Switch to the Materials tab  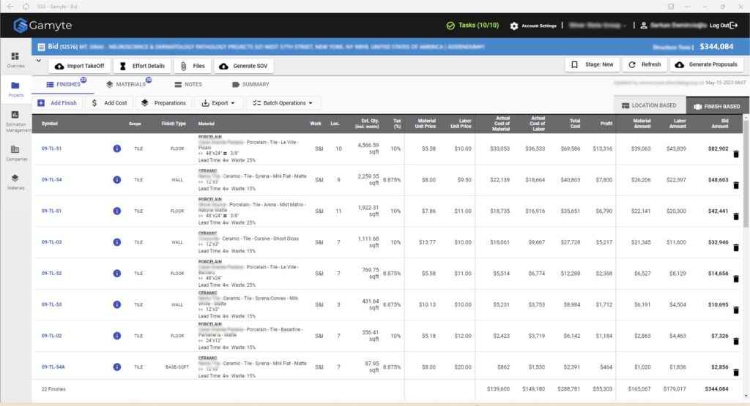126,84
